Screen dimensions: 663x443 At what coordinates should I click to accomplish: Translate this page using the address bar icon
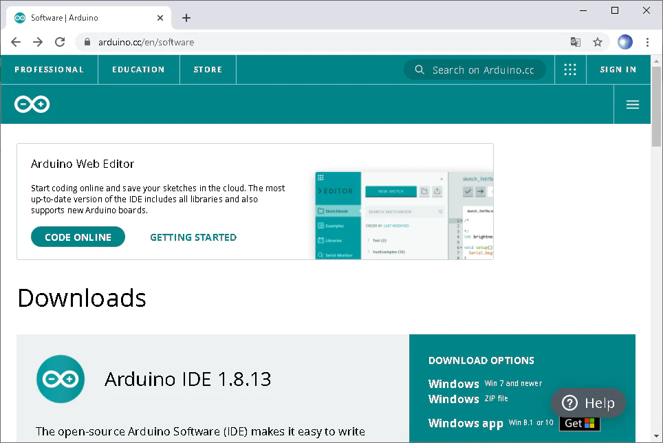click(576, 42)
